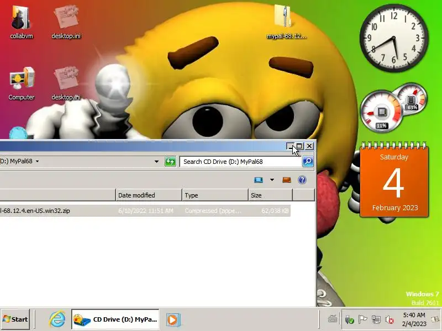Close the CD Drive Explorer window

(309, 146)
